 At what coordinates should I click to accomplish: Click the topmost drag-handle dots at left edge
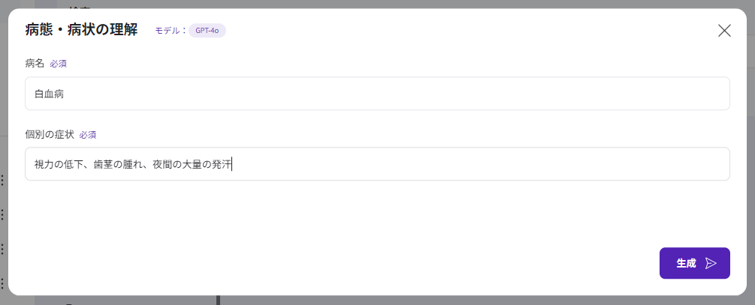click(x=2, y=180)
